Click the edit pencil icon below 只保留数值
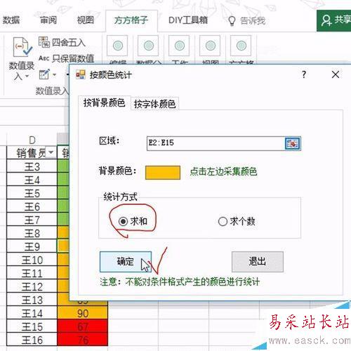Image resolution: width=351 pixels, height=351 pixels. click(x=44, y=74)
